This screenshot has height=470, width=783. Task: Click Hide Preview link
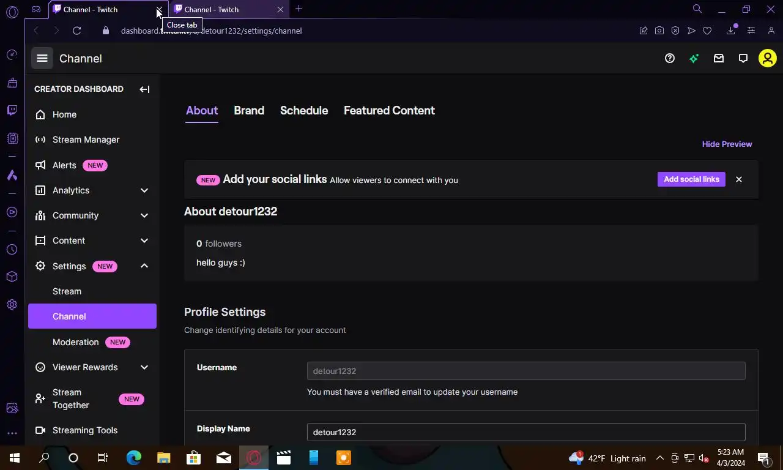point(727,144)
